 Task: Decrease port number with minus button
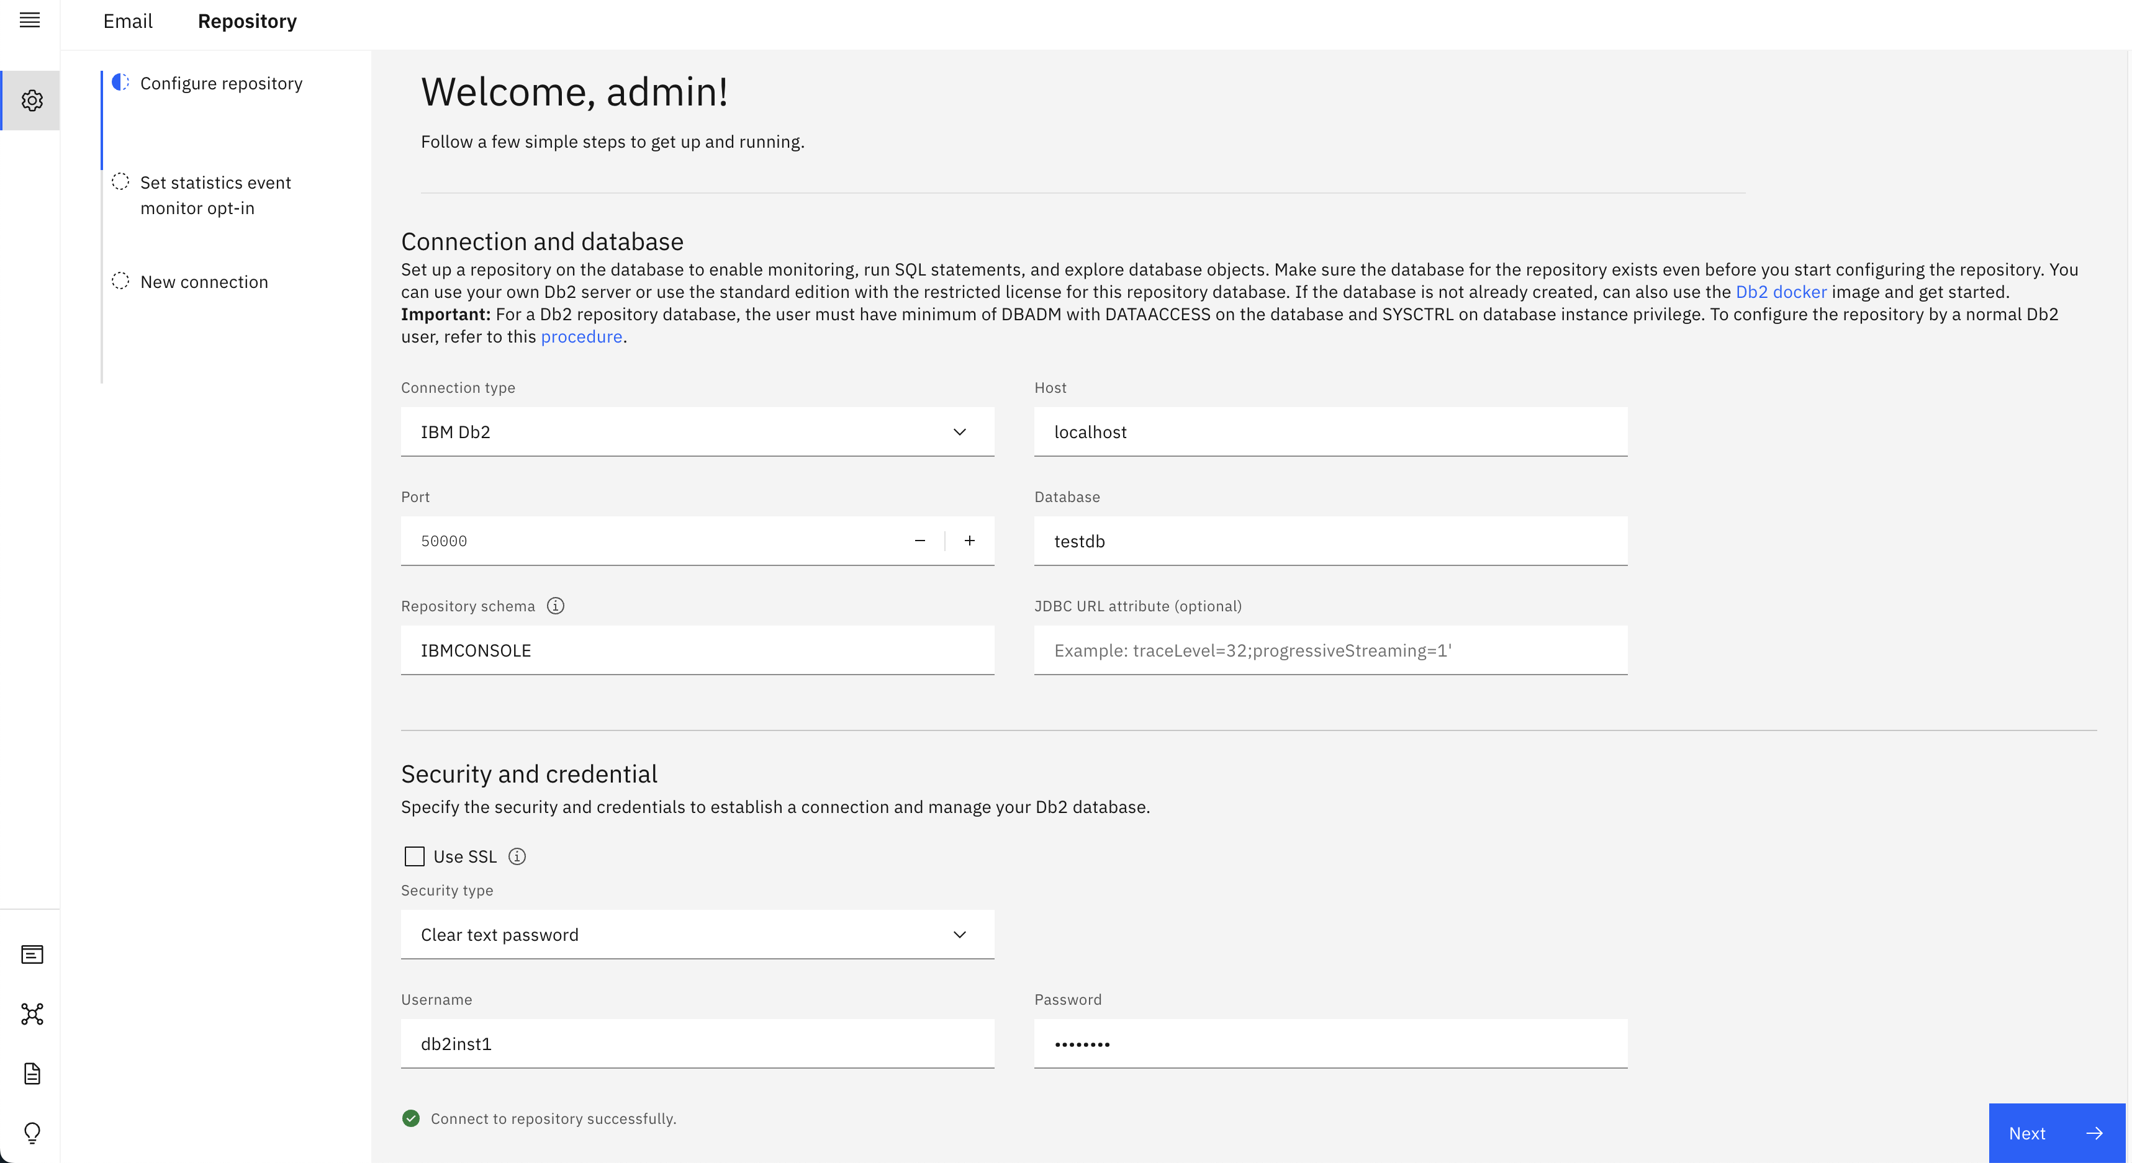[x=919, y=541]
